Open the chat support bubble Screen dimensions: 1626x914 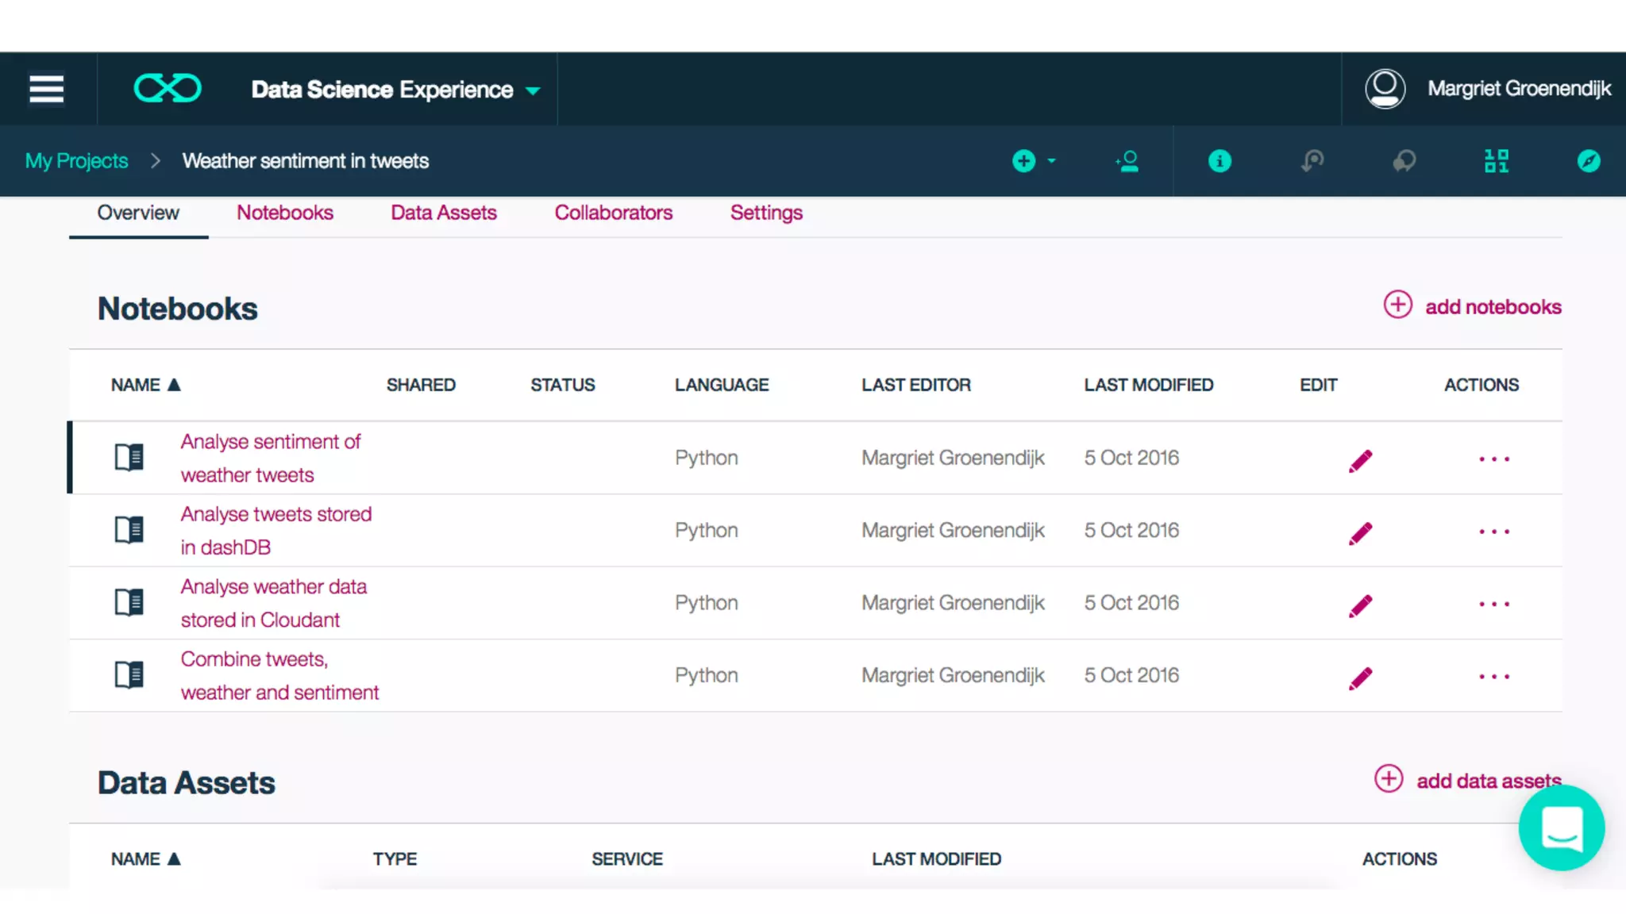coord(1561,828)
